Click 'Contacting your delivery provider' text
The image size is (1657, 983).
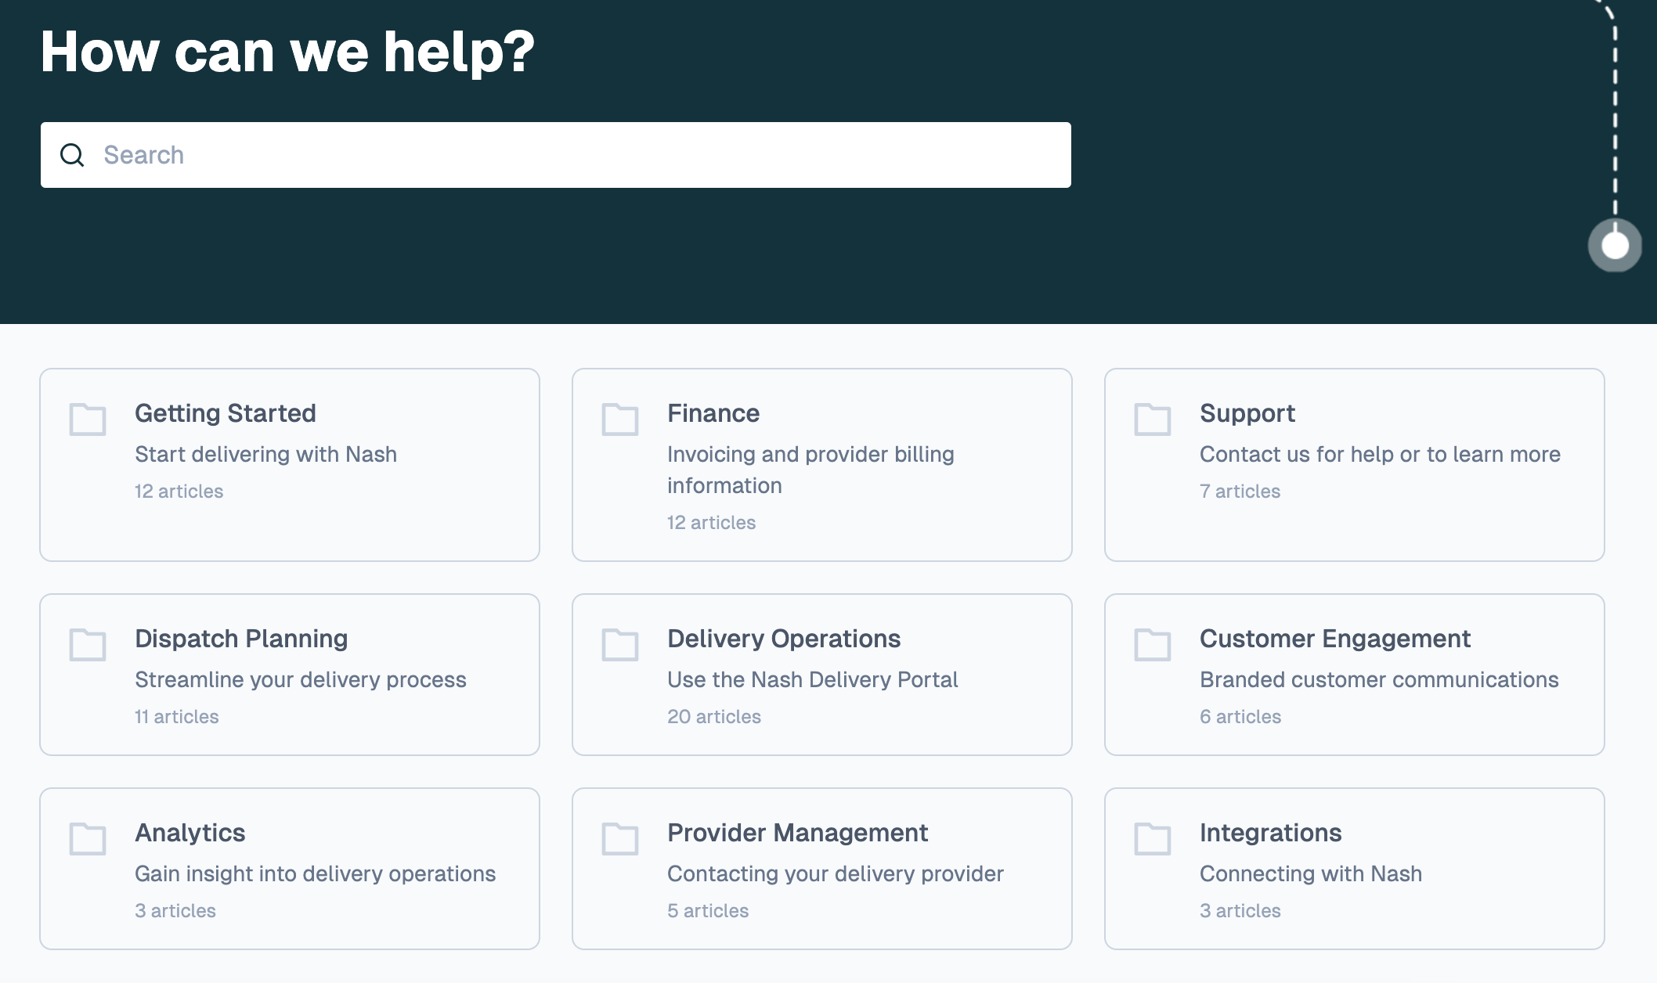(835, 873)
